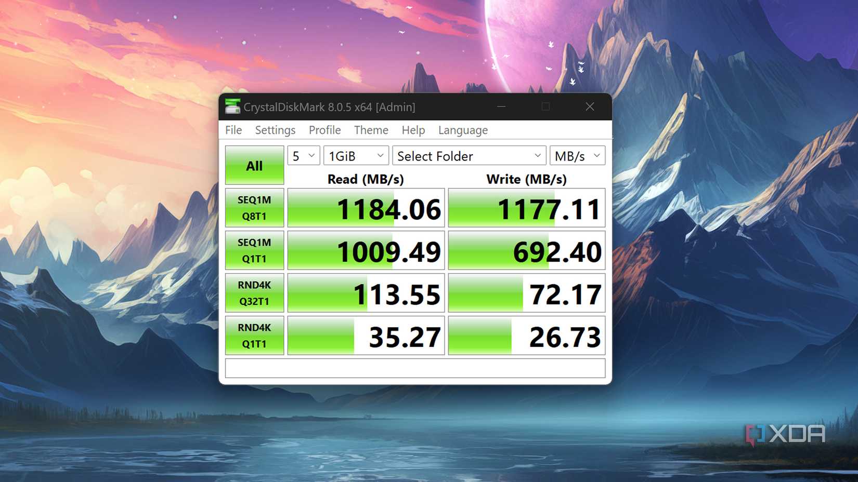
Task: Run the SEQ1M Q1T1 test
Action: pyautogui.click(x=254, y=250)
